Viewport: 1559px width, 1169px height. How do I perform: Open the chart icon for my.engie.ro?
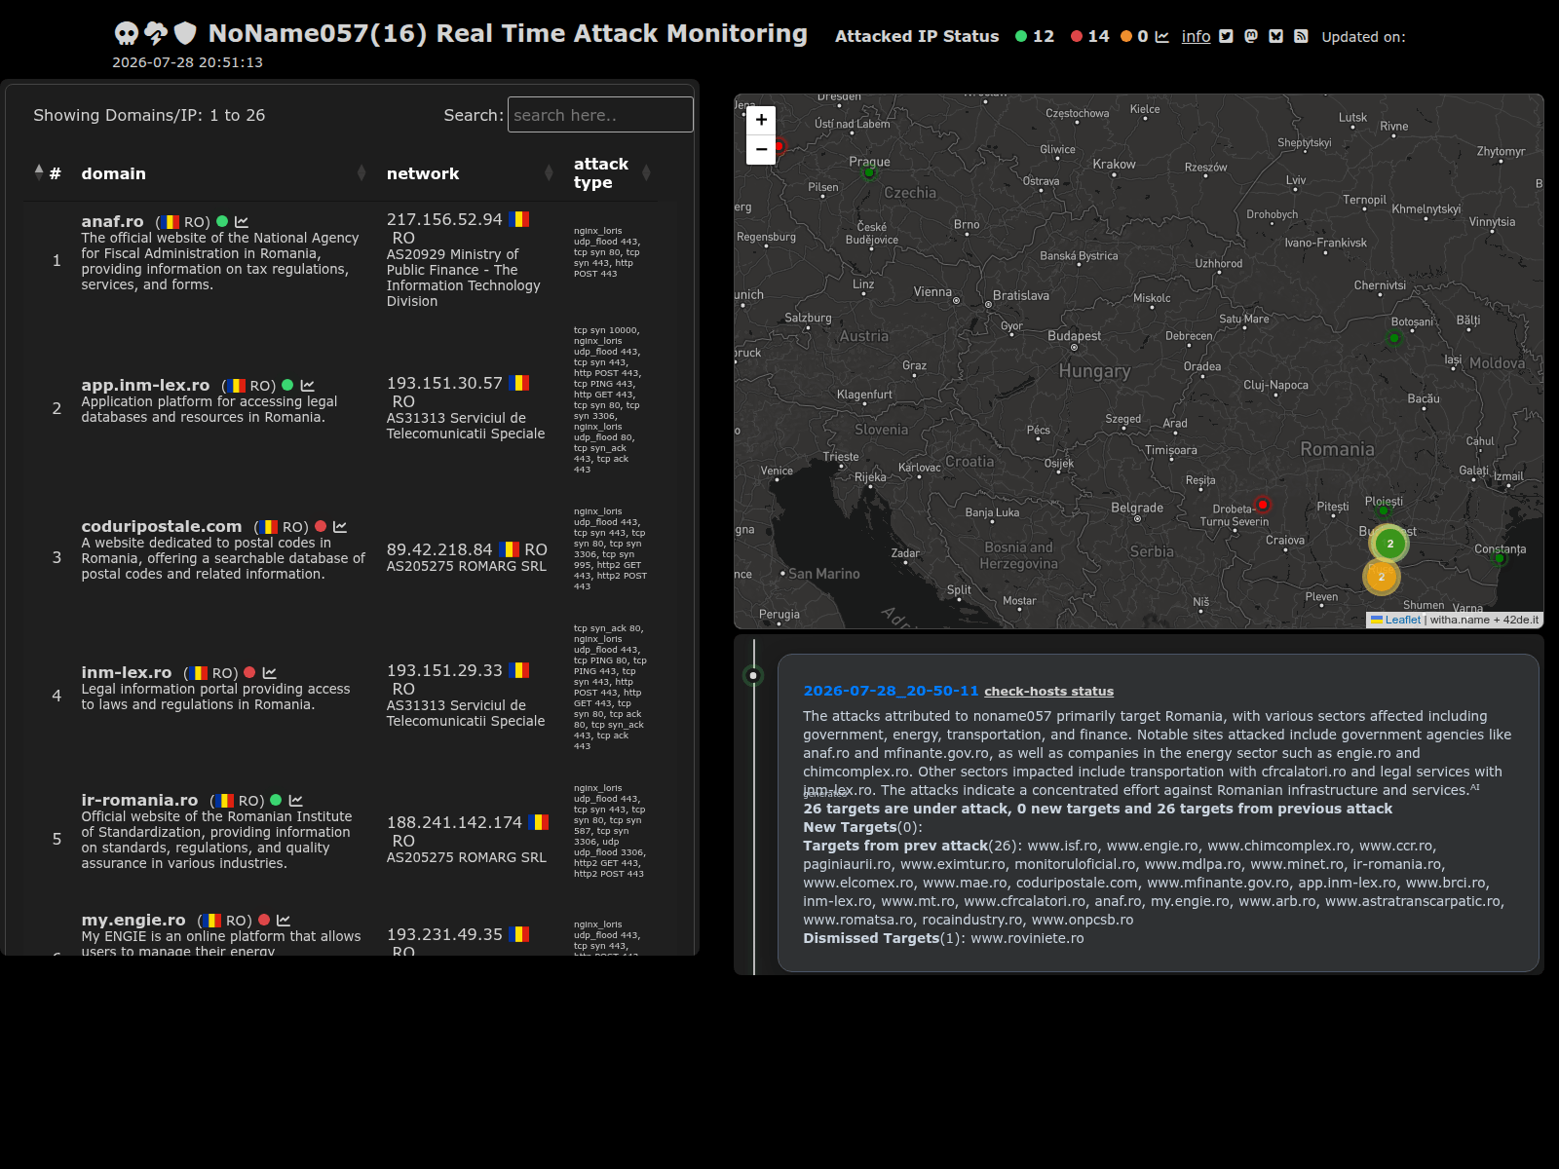coord(284,921)
